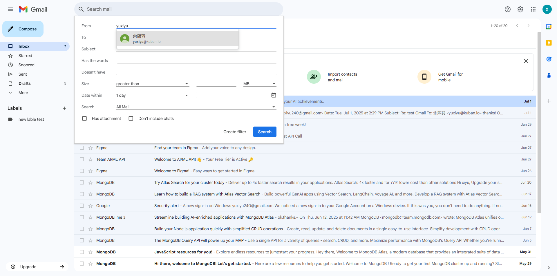The width and height of the screenshot is (557, 276).
Task: Close the getting started cards
Action: pos(526,61)
